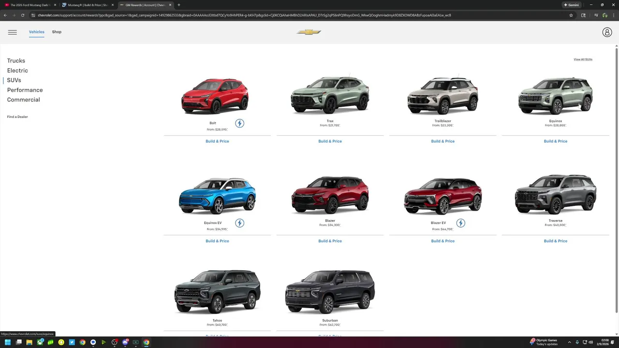Click the Chevrolet bowtie logo
Image resolution: width=619 pixels, height=348 pixels.
click(x=309, y=32)
